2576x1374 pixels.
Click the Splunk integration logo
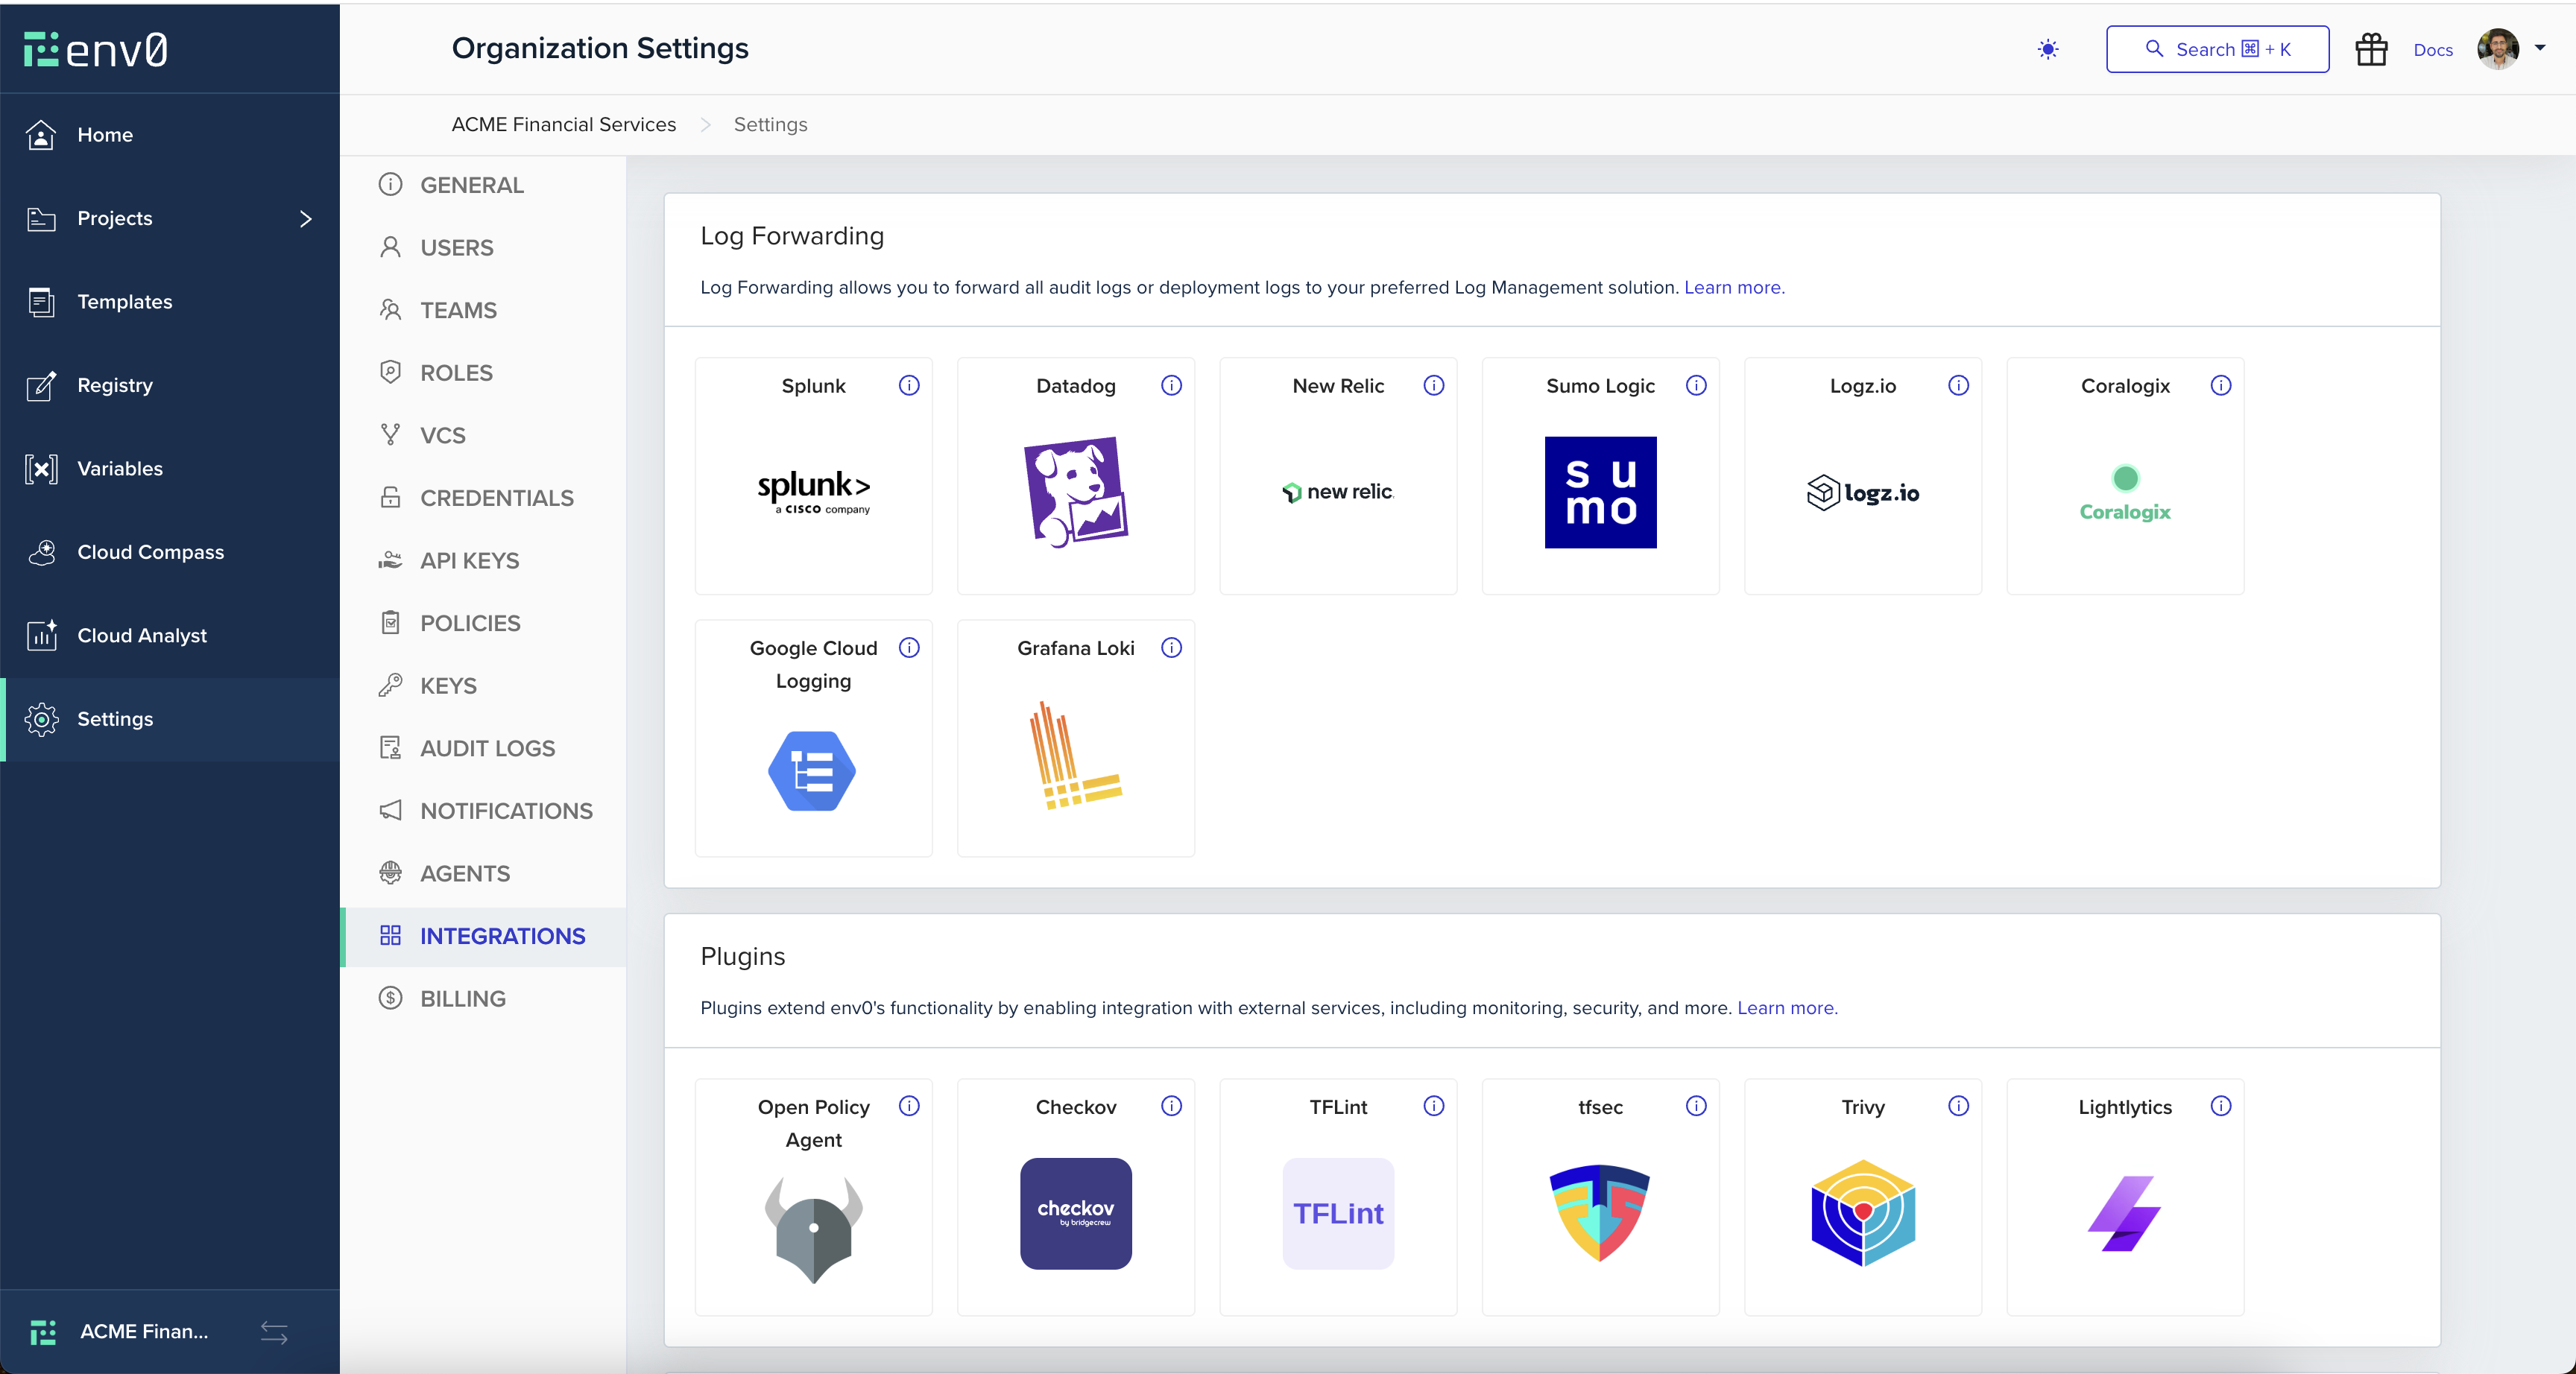813,491
